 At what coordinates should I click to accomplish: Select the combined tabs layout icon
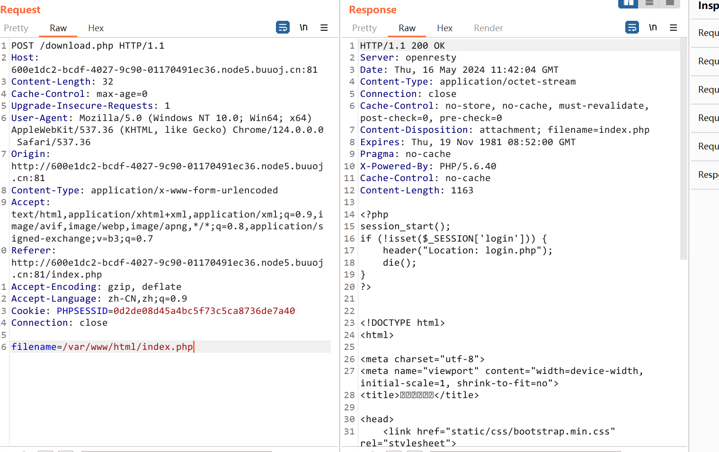pos(670,3)
